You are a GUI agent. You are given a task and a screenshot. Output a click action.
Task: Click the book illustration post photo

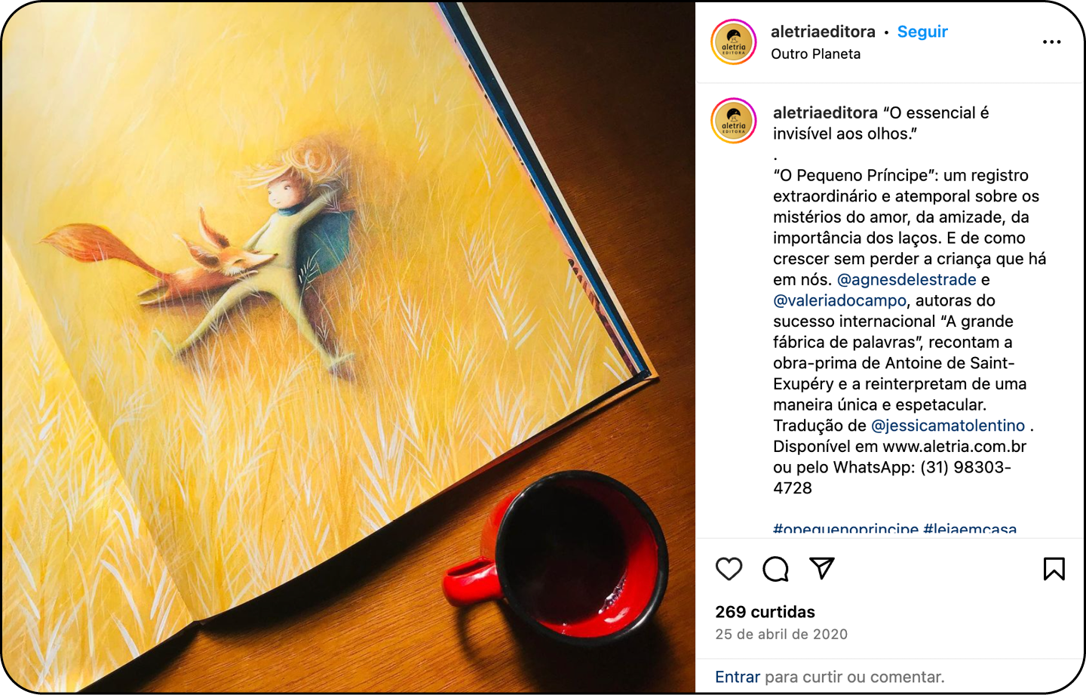(x=348, y=347)
